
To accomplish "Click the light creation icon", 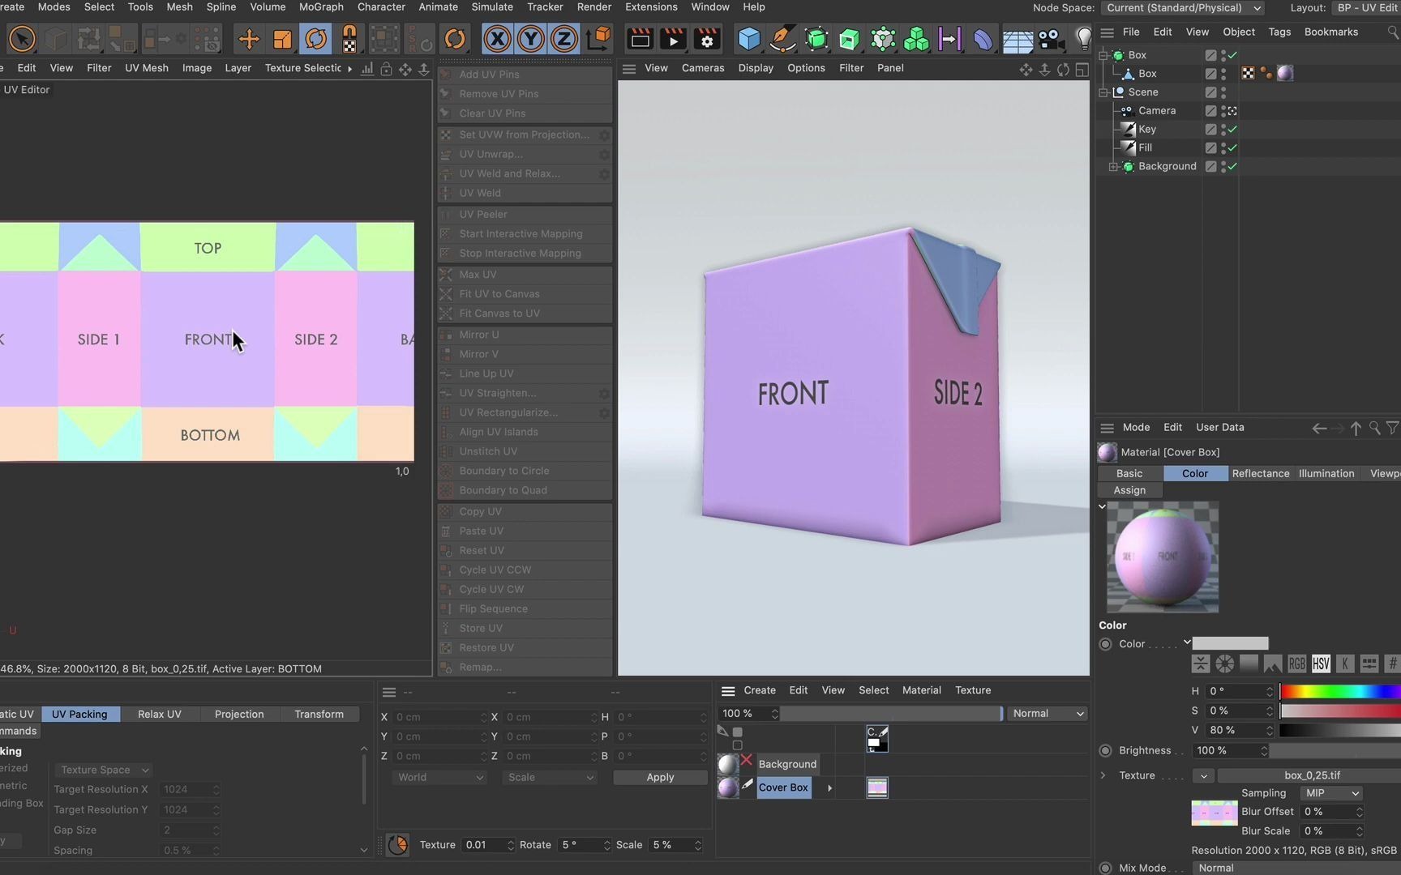I will [x=1083, y=38].
